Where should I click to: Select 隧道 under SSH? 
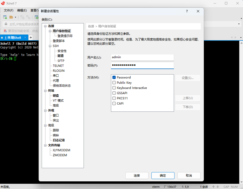click(x=61, y=56)
